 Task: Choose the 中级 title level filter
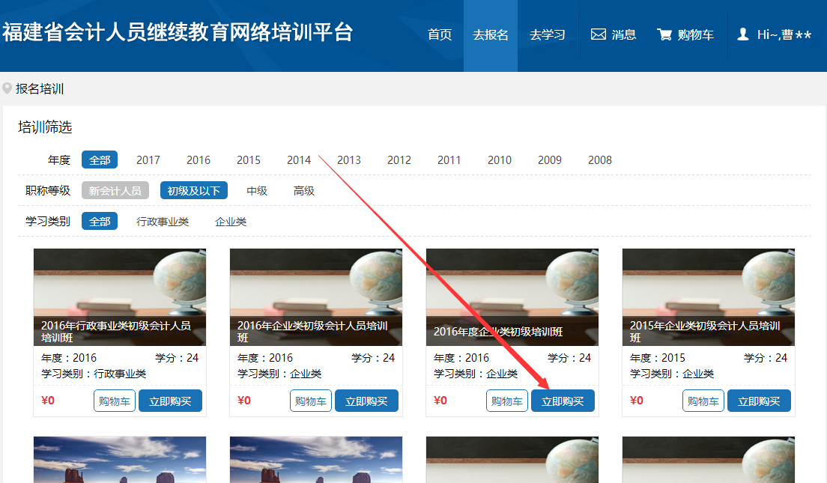pyautogui.click(x=257, y=191)
